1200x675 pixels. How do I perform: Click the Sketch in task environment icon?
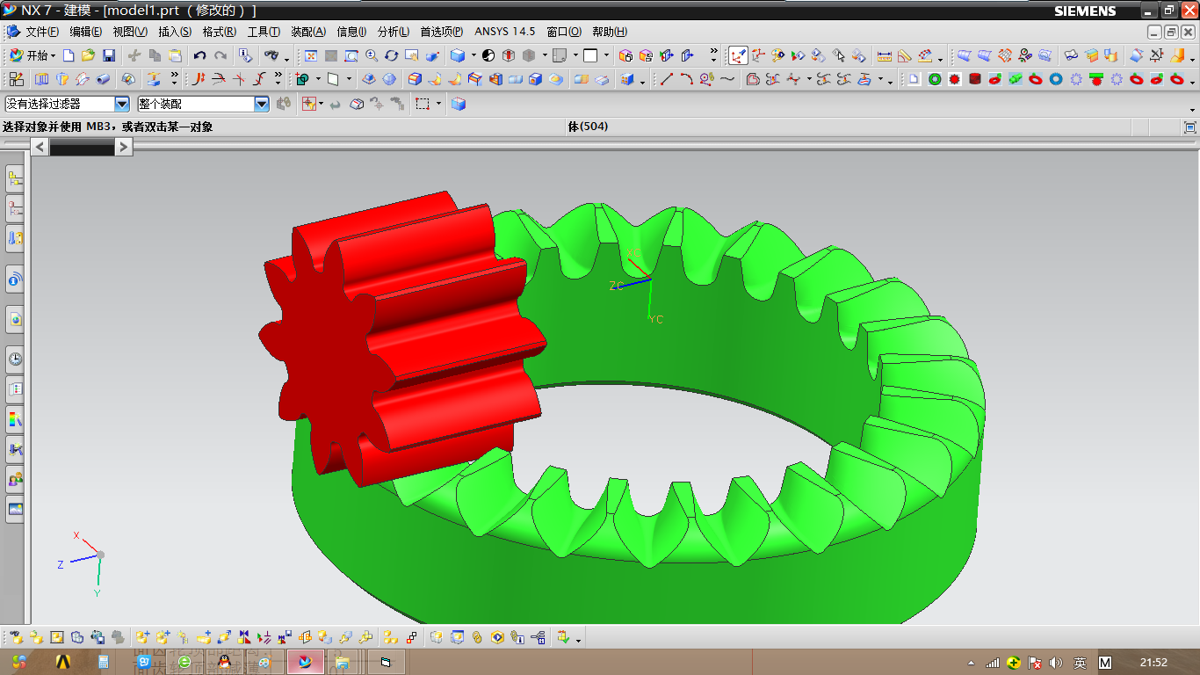tap(17, 79)
